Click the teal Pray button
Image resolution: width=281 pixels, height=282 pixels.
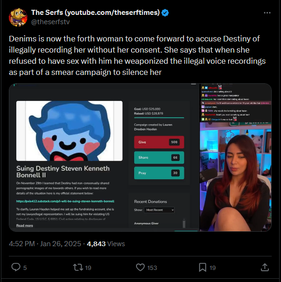tap(159, 173)
